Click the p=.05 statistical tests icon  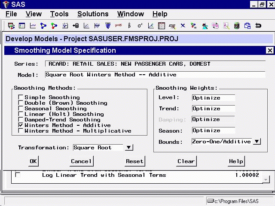pos(119,25)
